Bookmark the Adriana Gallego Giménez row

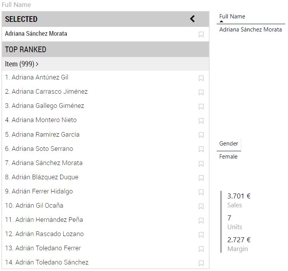coord(201,107)
